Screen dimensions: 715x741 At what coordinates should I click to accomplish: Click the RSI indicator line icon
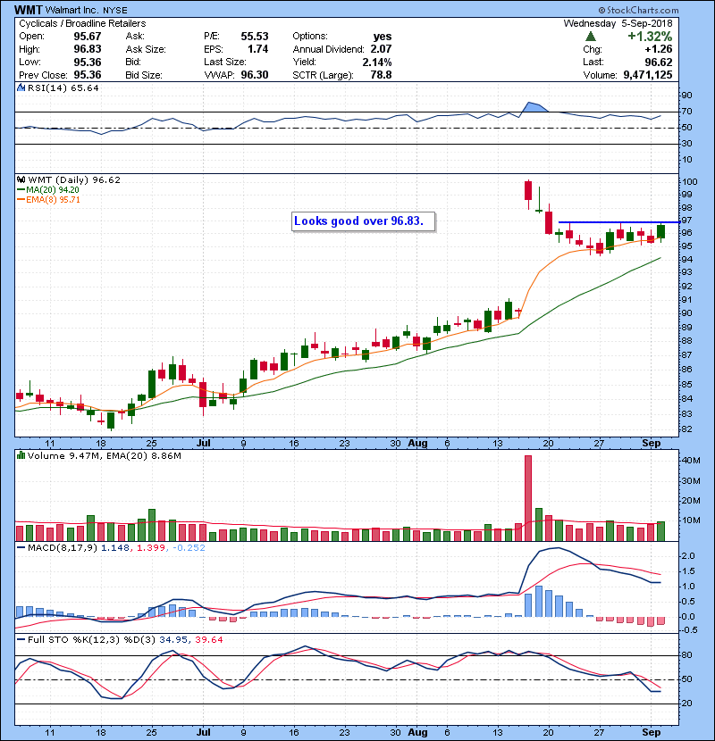(x=21, y=87)
